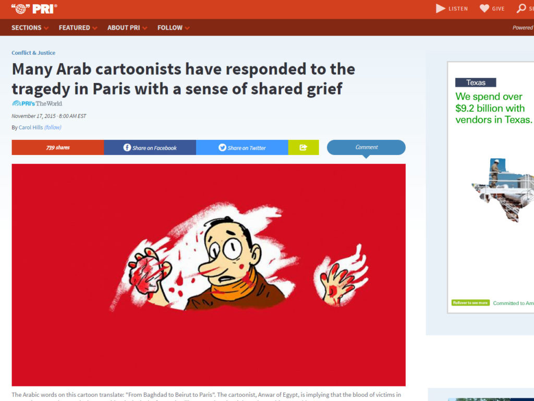Click the Give heart icon
Image resolution: width=534 pixels, height=401 pixels.
coord(484,8)
